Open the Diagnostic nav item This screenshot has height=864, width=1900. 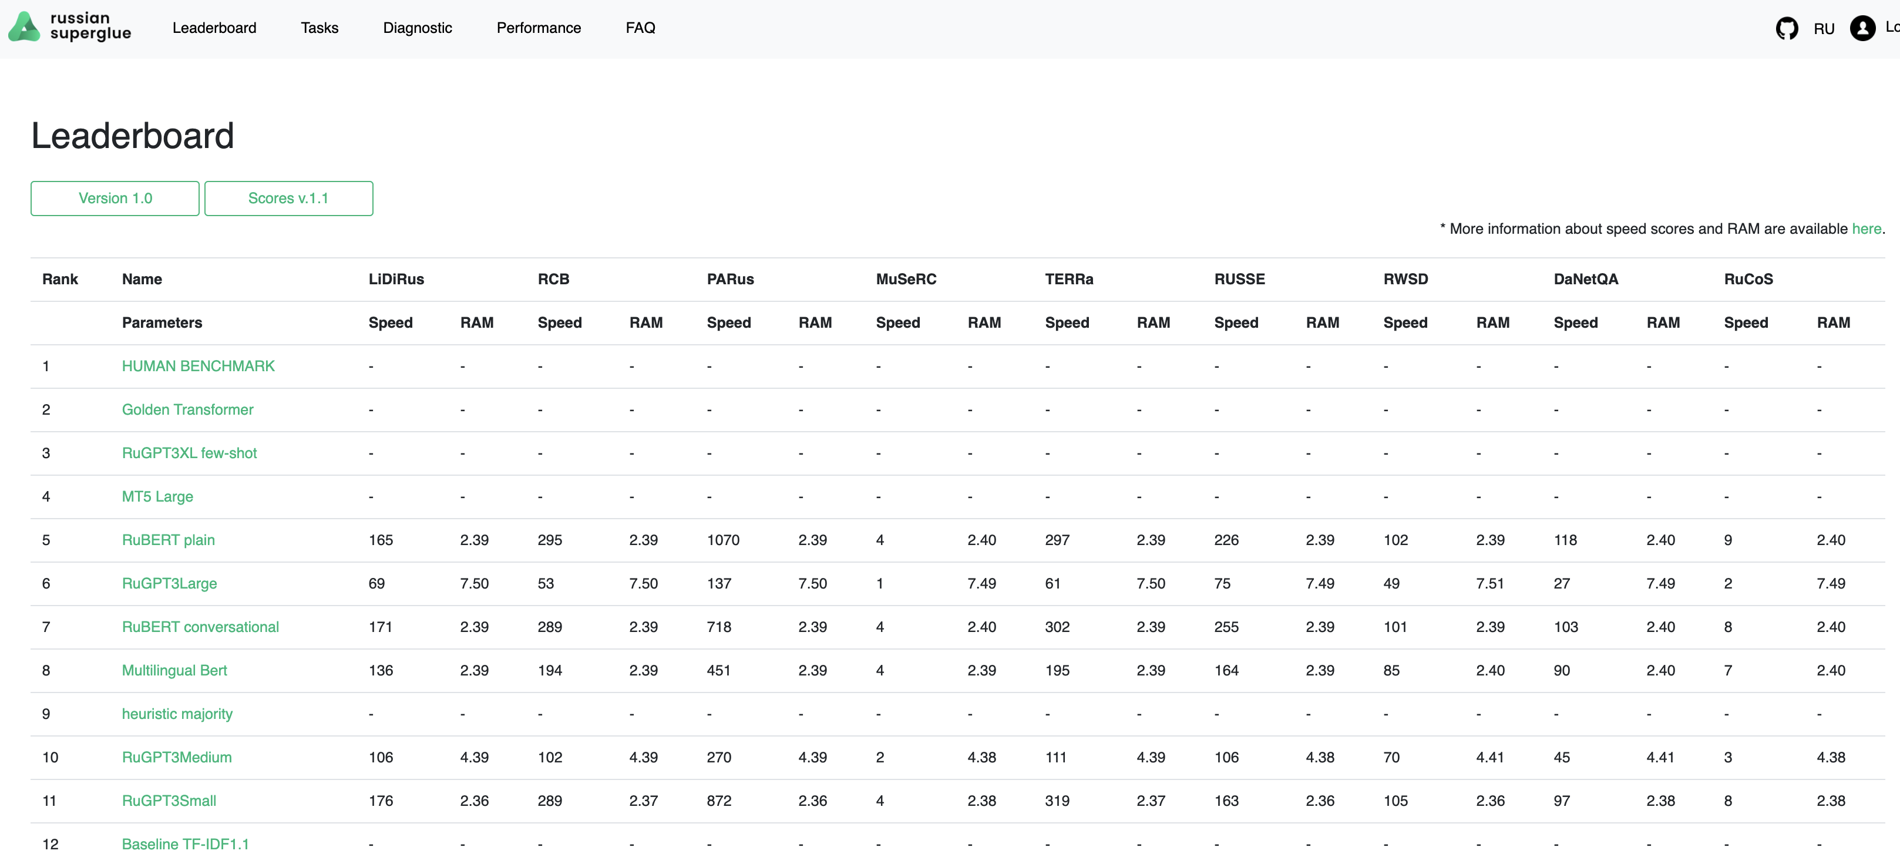(x=418, y=28)
